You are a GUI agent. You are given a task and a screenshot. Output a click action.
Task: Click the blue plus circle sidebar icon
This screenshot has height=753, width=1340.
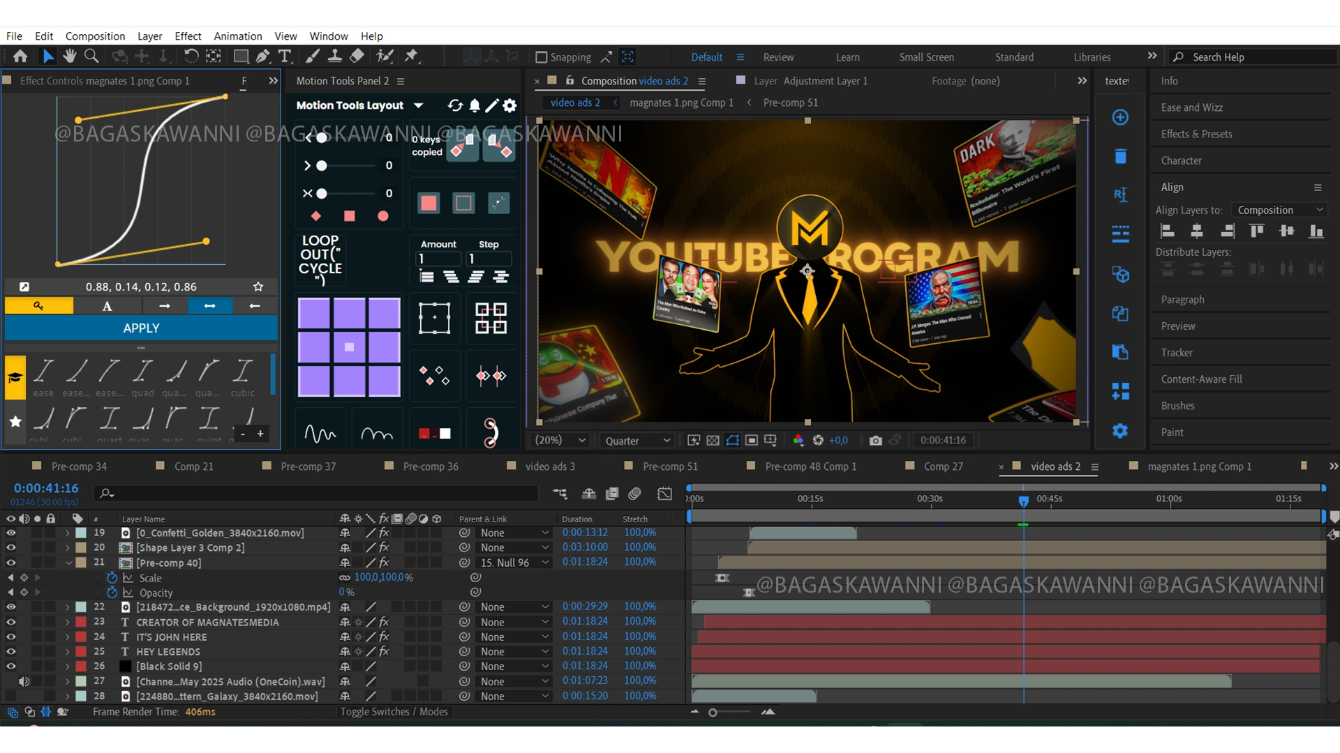pyautogui.click(x=1120, y=117)
